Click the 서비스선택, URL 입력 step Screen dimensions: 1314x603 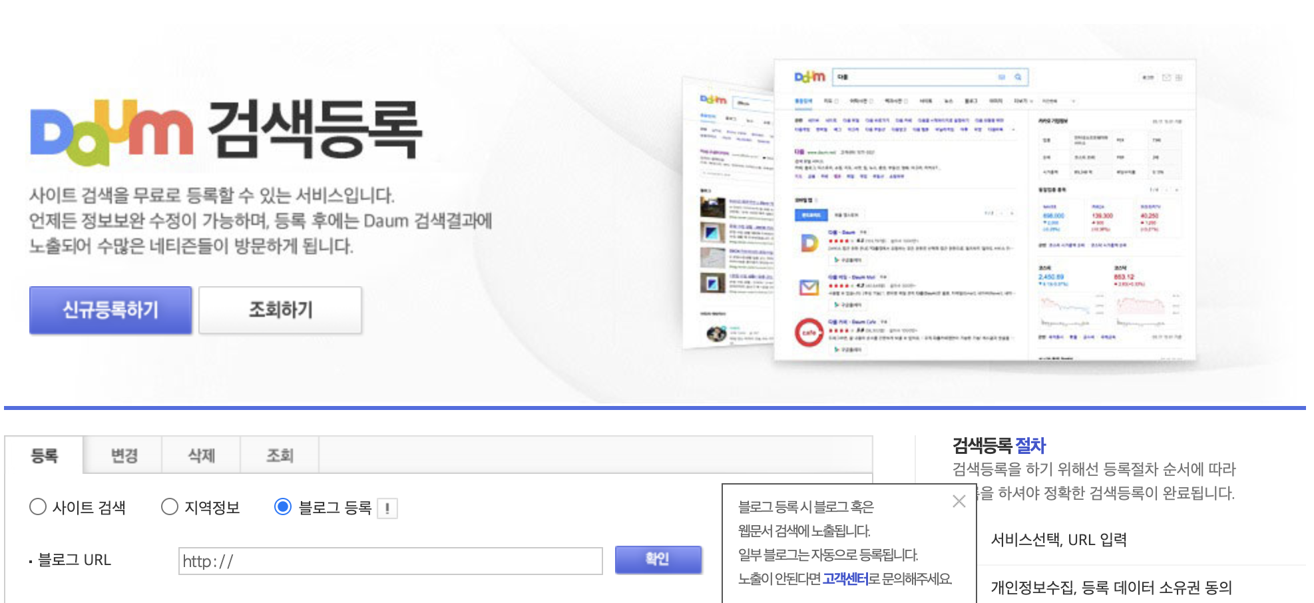[x=1059, y=540]
